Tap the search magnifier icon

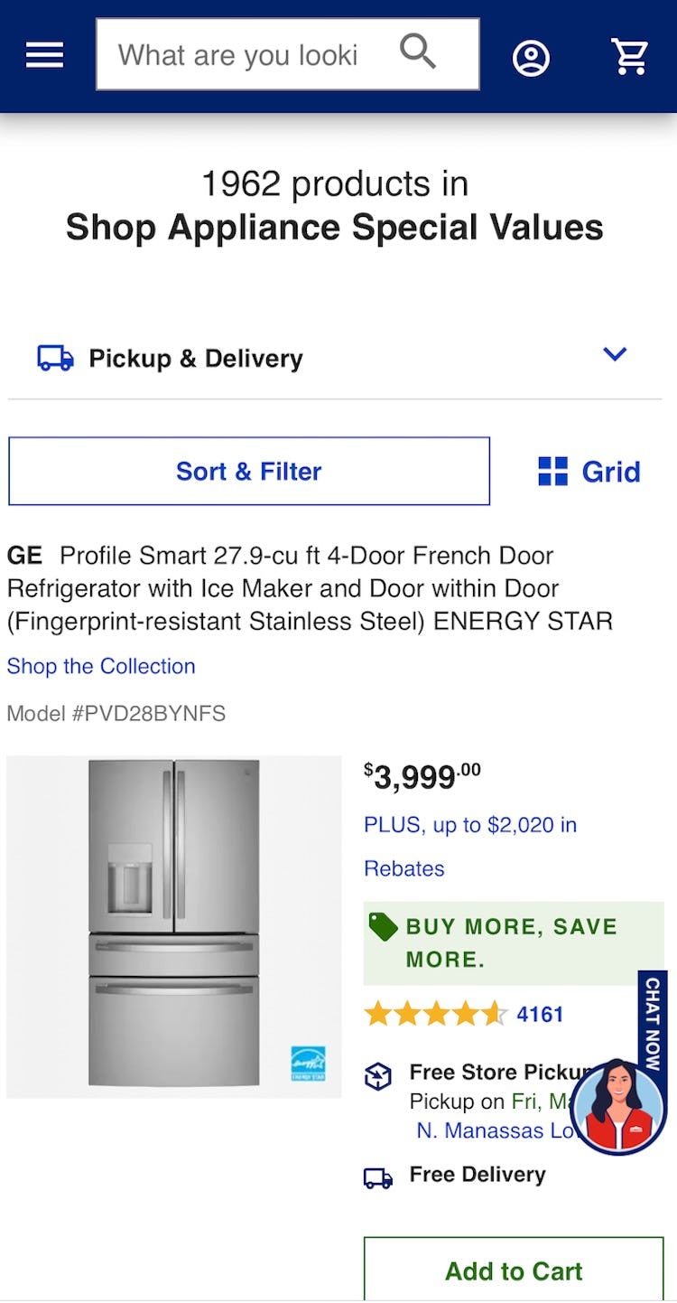417,52
